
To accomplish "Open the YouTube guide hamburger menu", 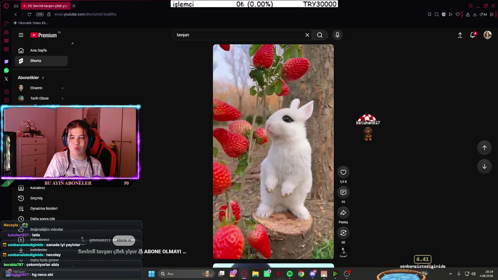I will [x=21, y=35].
